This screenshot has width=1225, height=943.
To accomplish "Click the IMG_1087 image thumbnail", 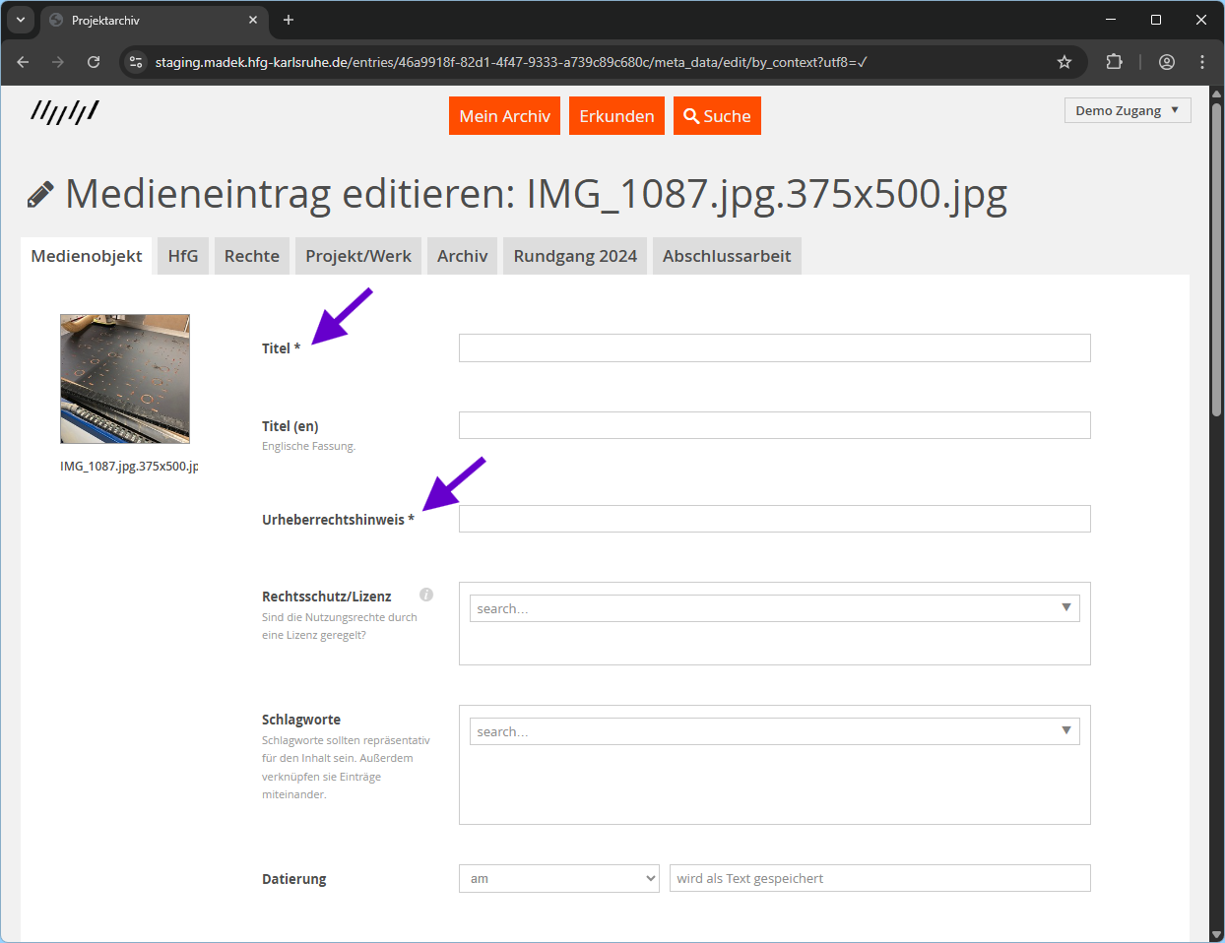I will [124, 378].
